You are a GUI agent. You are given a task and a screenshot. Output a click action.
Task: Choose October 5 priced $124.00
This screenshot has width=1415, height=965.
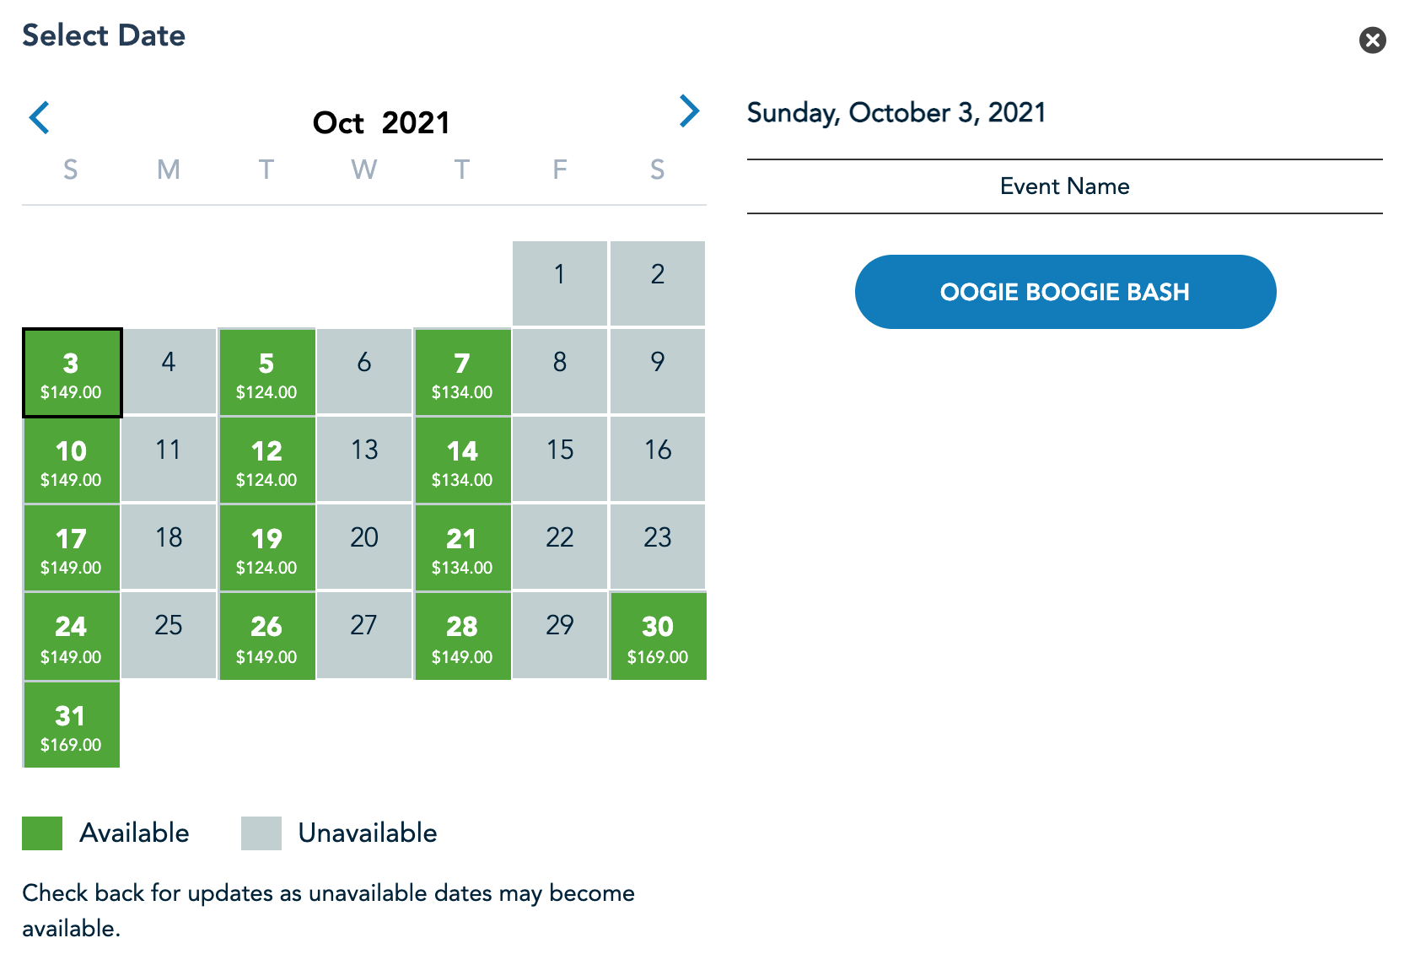click(x=266, y=374)
